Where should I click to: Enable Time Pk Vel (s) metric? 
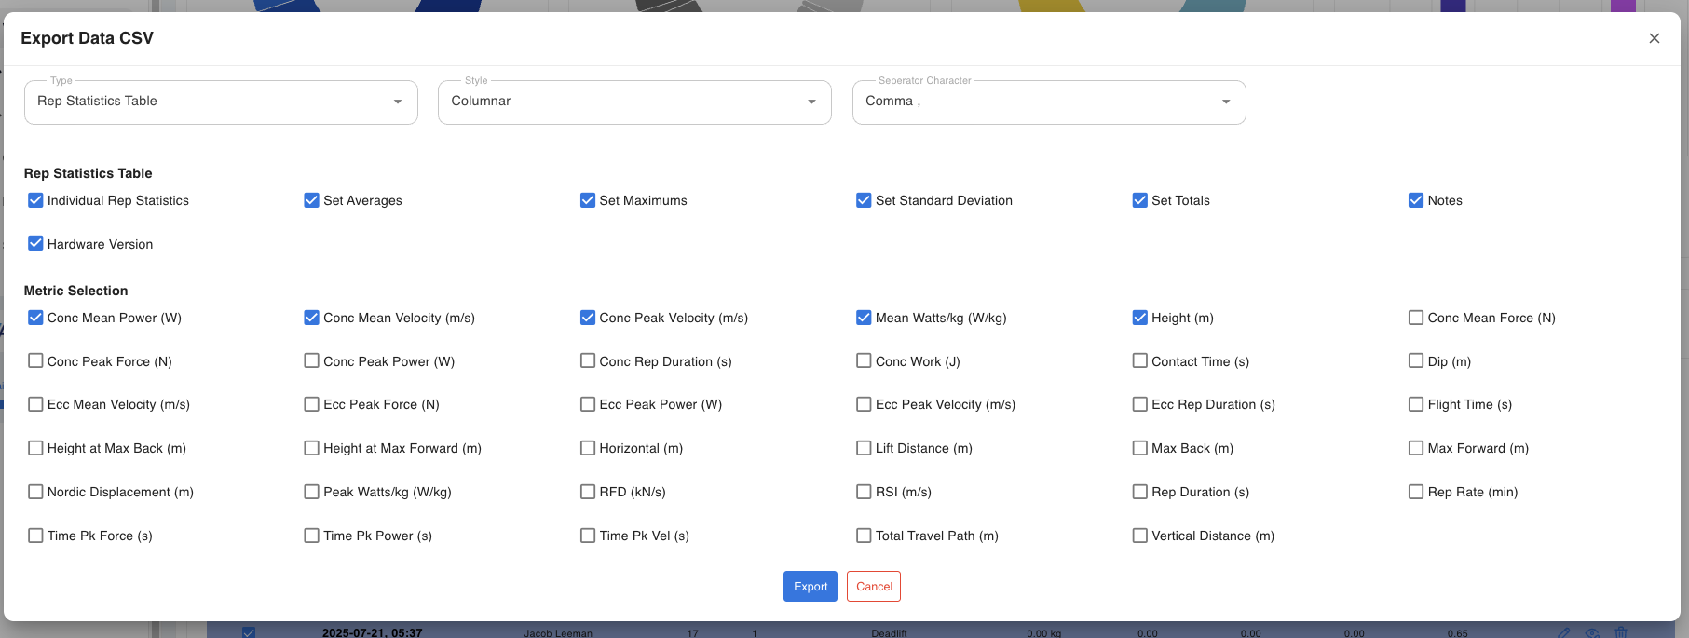[x=588, y=536]
